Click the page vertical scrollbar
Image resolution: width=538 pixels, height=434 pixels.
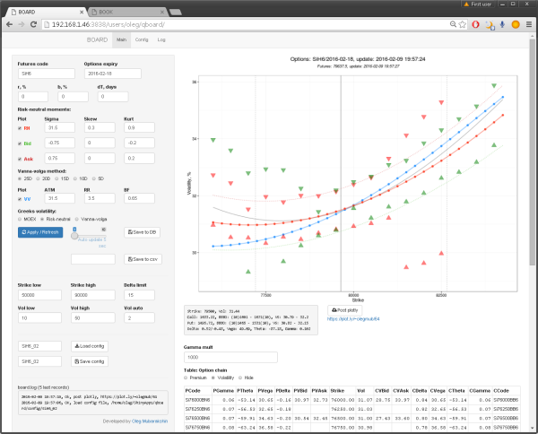click(532, 151)
